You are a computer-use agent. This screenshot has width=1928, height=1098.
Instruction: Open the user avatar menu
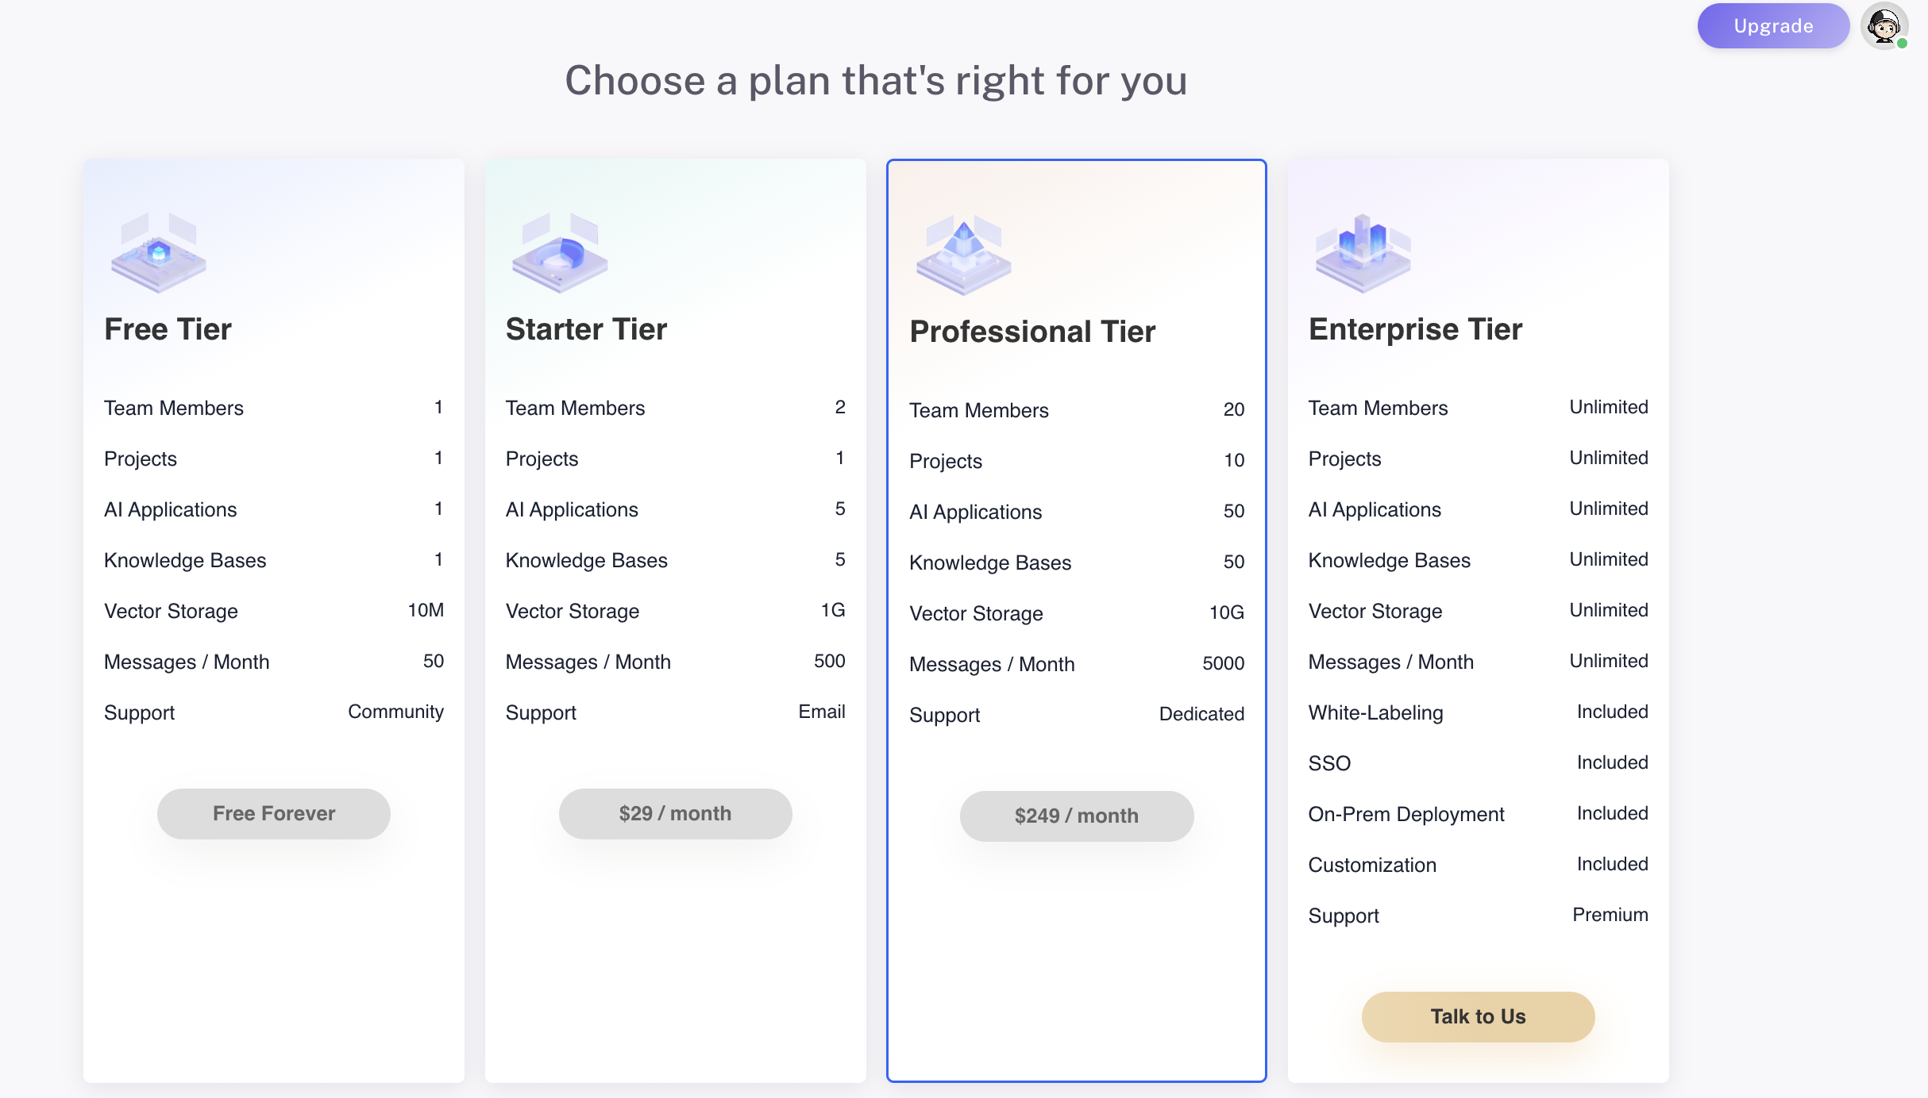(1884, 26)
